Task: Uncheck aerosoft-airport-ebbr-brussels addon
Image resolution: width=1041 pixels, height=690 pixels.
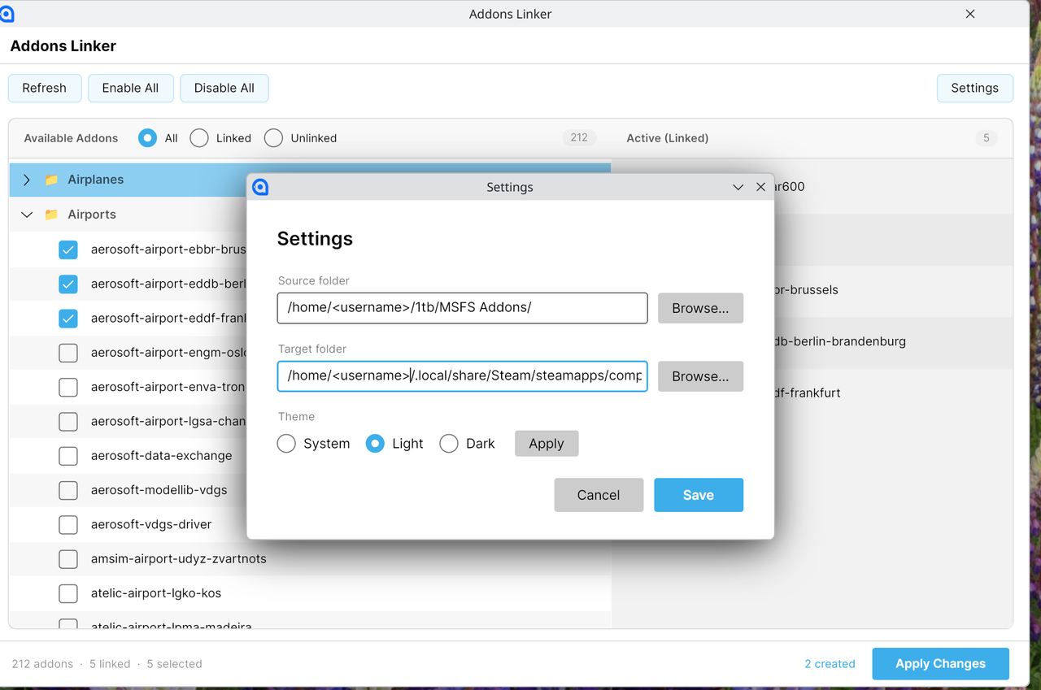Action: click(68, 250)
